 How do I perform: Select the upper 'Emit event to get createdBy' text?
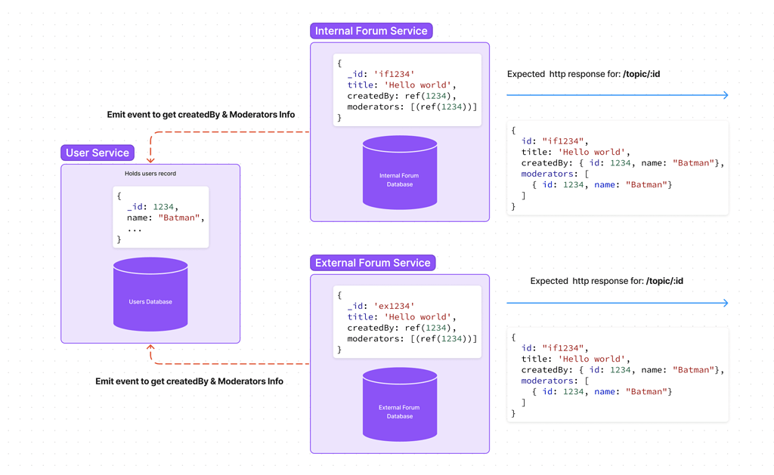click(201, 115)
